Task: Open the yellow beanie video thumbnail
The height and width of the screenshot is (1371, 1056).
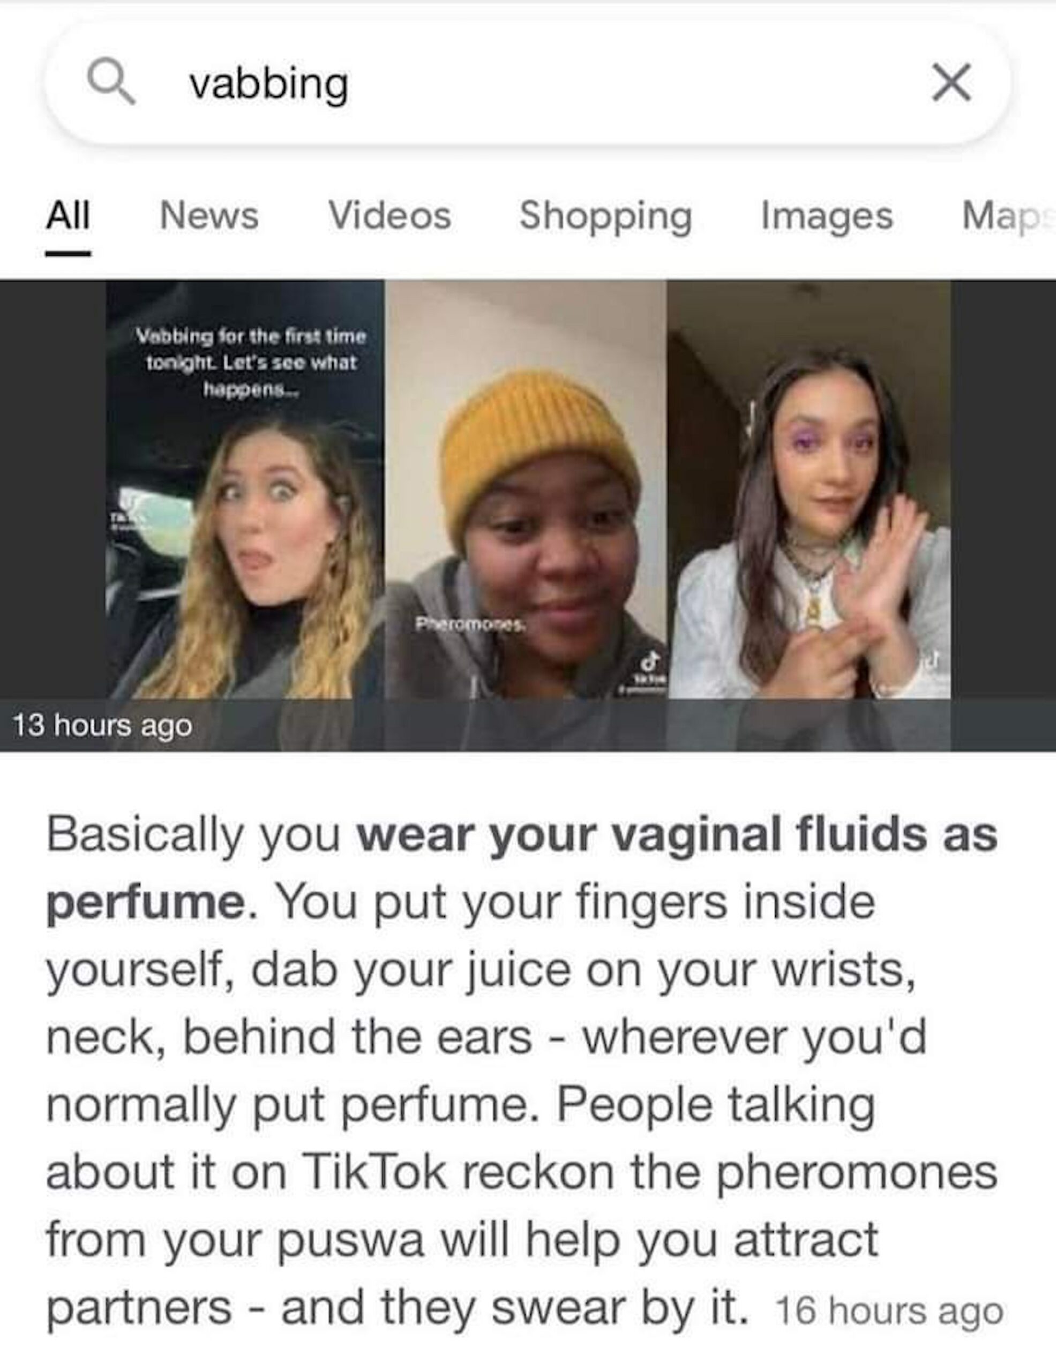Action: coord(526,489)
